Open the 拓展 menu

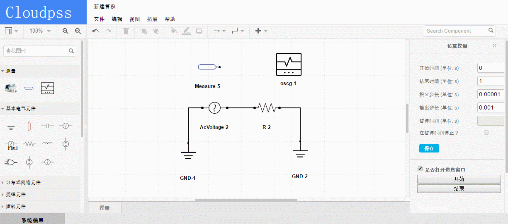coord(152,19)
